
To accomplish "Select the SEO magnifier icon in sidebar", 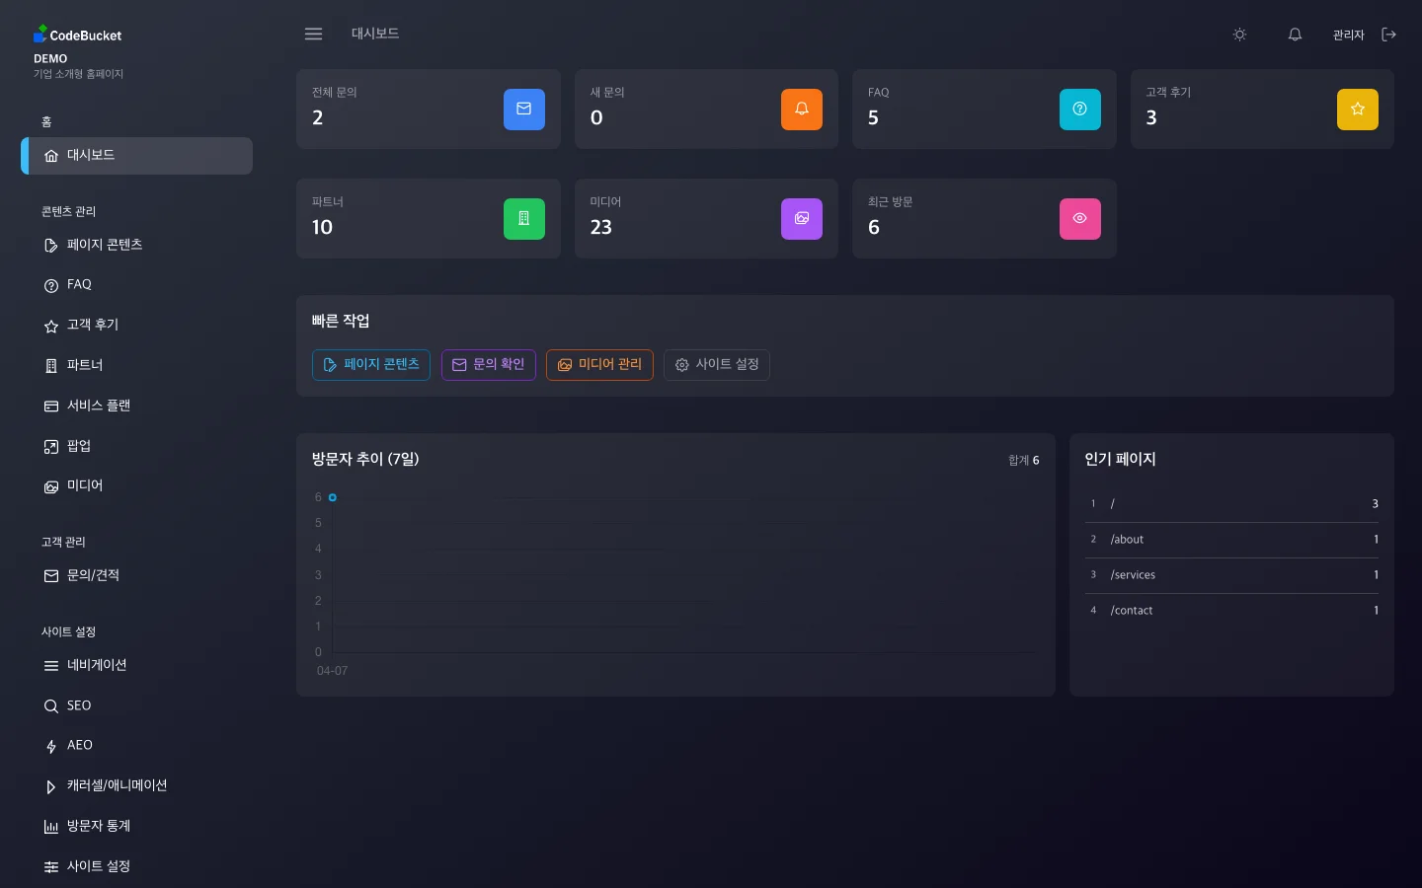I will point(51,706).
